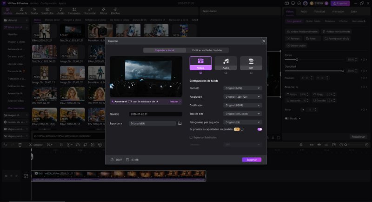The height and width of the screenshot is (202, 372).
Task: Click Iniciar on the AI thumbnail banner
Action: [175, 101]
